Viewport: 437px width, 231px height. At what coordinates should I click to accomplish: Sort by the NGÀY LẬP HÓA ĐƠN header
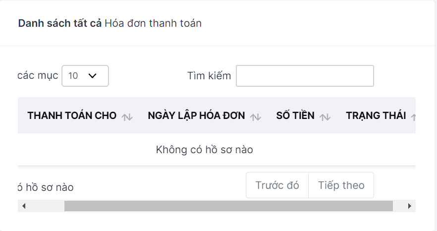tap(197, 115)
